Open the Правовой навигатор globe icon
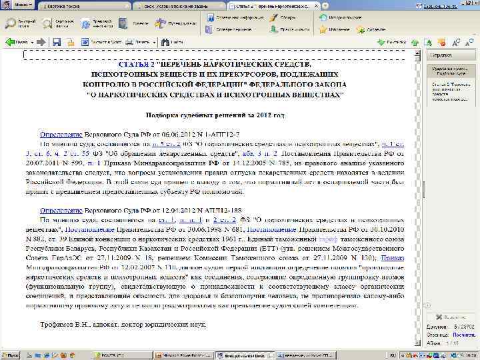Image resolution: width=480 pixels, height=360 pixels. [86, 23]
